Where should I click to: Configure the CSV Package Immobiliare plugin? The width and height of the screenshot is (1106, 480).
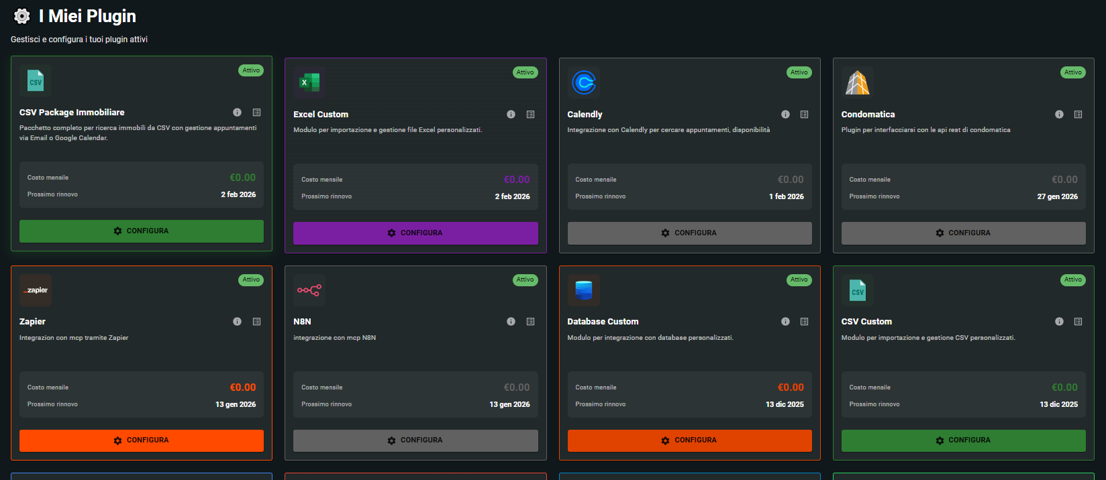point(142,231)
